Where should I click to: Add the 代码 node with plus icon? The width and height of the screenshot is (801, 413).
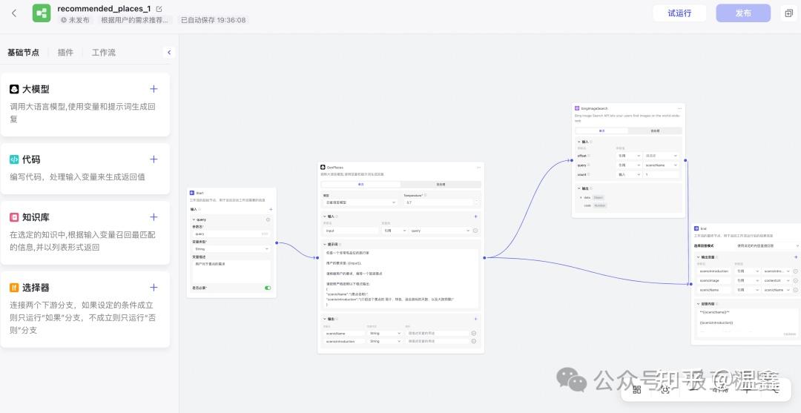click(x=154, y=159)
